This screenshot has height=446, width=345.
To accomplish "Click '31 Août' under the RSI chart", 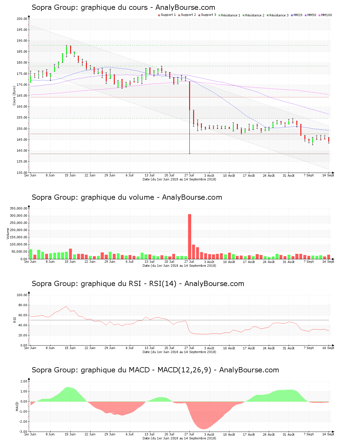I will pyautogui.click(x=289, y=348).
